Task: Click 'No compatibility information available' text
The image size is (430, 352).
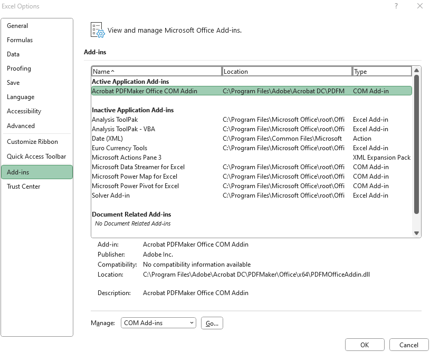Action: coord(197,265)
